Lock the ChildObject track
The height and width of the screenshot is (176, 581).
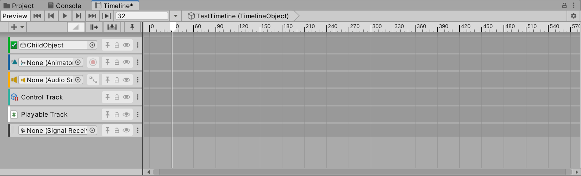coord(117,45)
